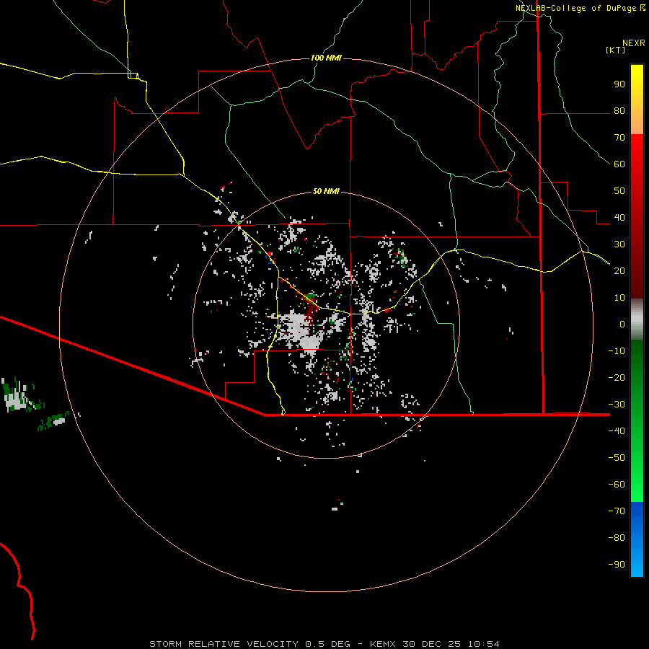Click the 100 NMI range ring label
Image resolution: width=649 pixels, height=649 pixels.
click(326, 58)
